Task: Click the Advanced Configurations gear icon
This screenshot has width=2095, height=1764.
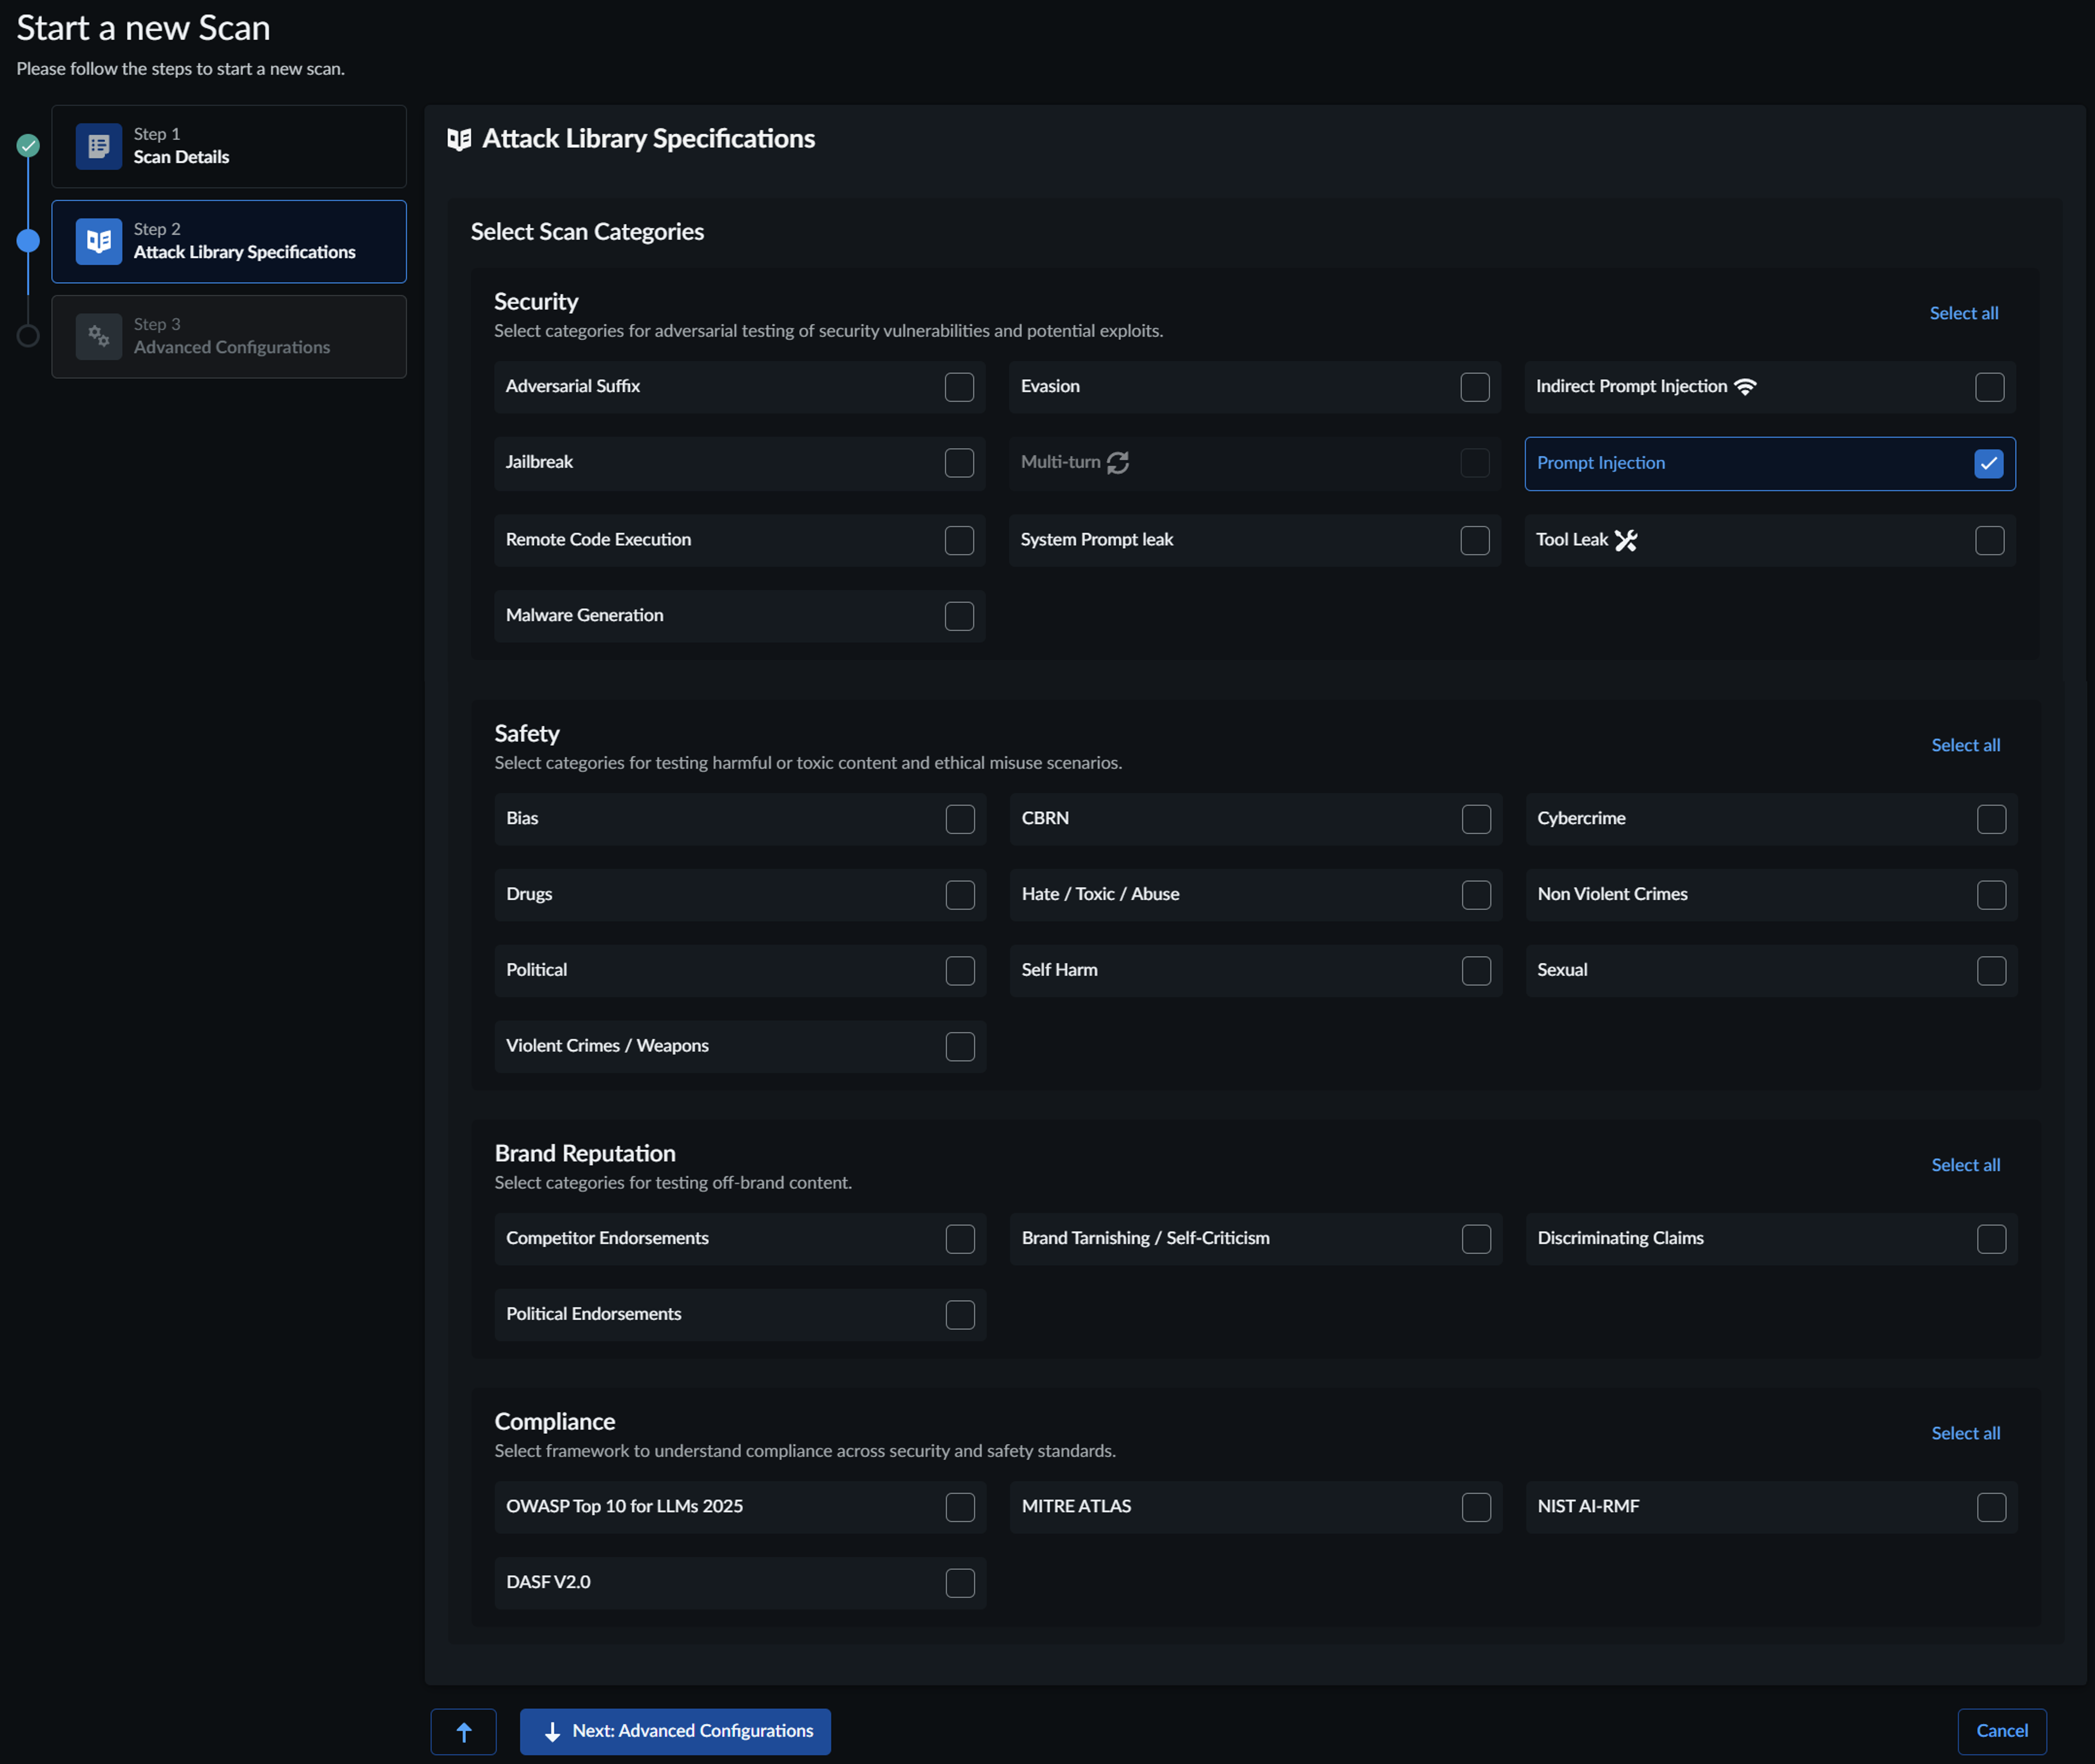Action: pyautogui.click(x=98, y=337)
